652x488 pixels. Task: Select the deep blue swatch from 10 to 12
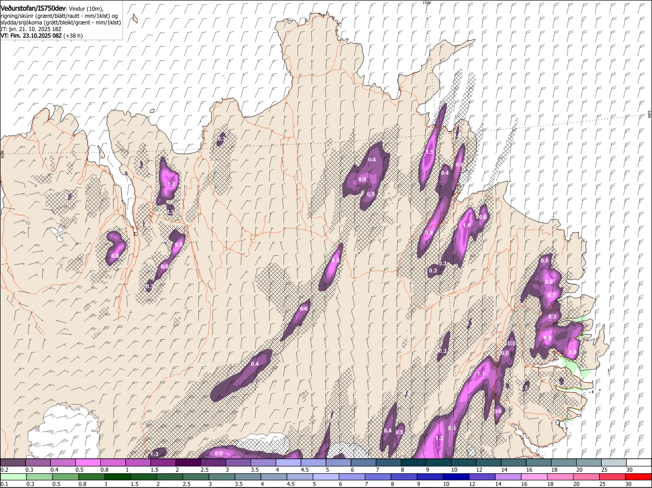pyautogui.click(x=456, y=477)
